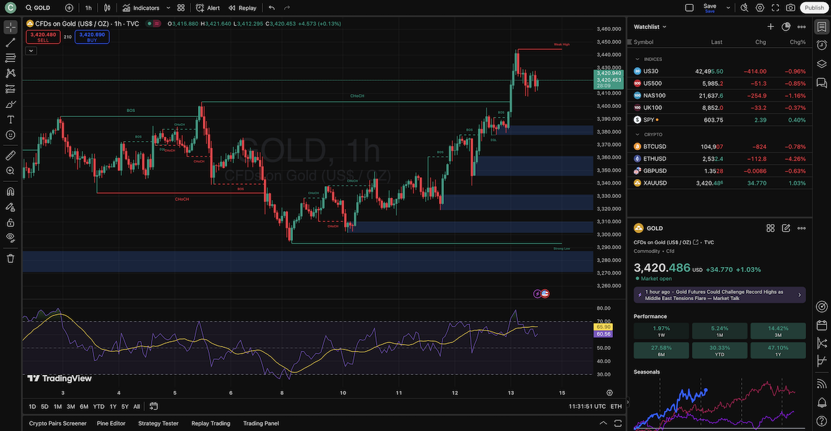
Task: Activate the brush drawing tool
Action: click(x=10, y=104)
